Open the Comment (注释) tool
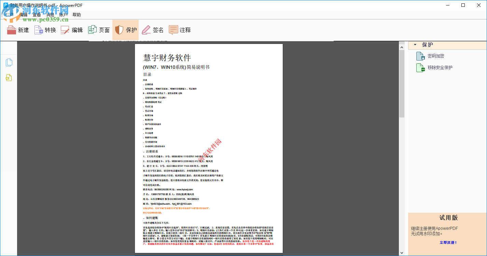 (x=179, y=30)
